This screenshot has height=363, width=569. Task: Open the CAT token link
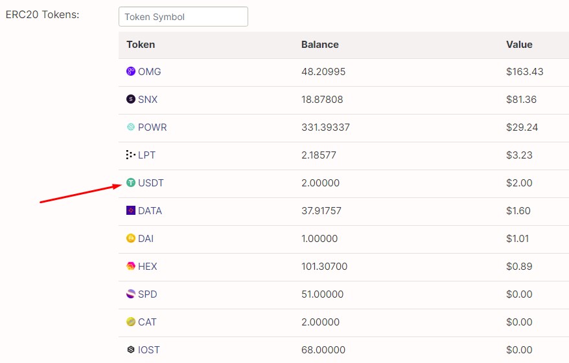pos(147,322)
